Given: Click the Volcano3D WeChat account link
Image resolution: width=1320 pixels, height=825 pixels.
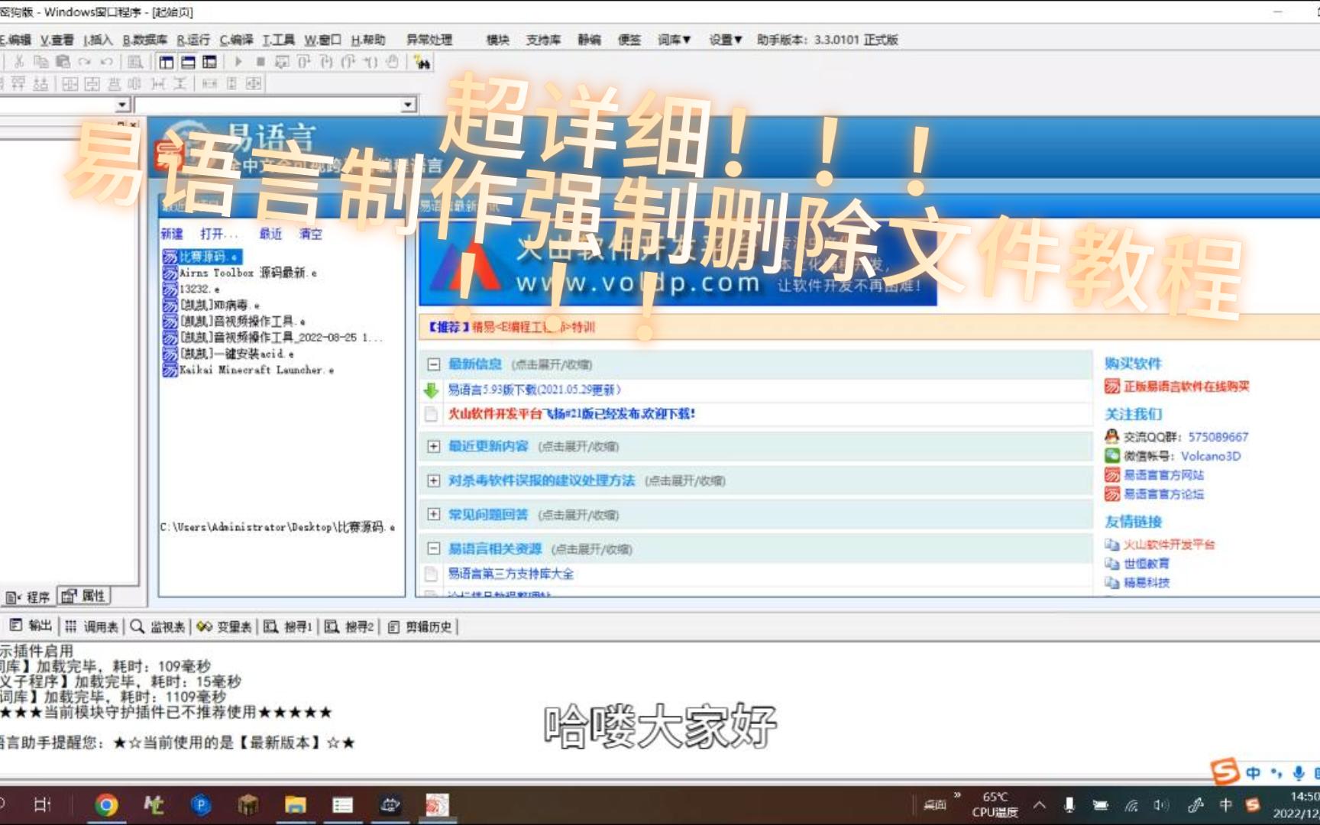Looking at the screenshot, I should tap(1210, 456).
